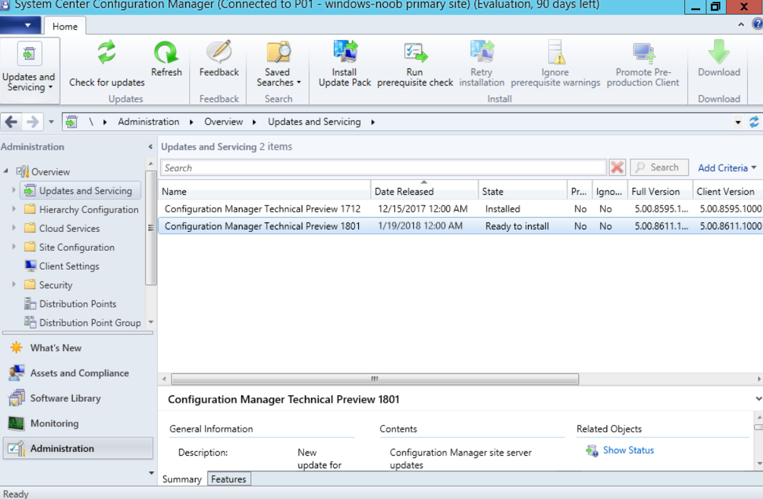Click Promote Pre-production Client icon

[x=643, y=53]
